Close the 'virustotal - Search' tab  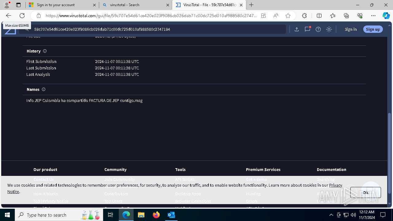(x=168, y=5)
